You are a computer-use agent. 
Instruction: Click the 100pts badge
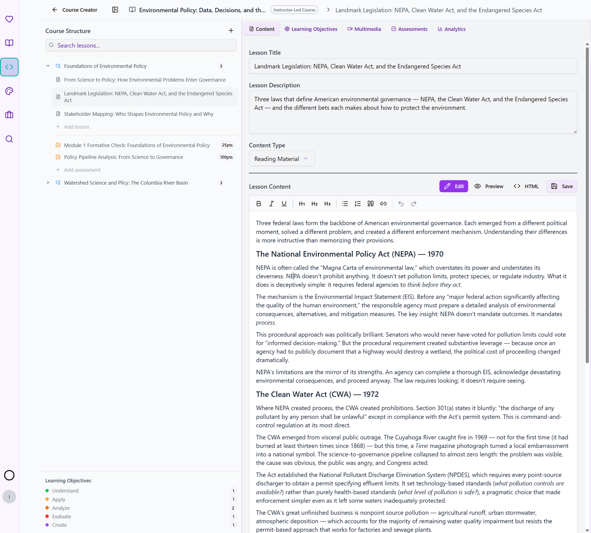coord(226,157)
